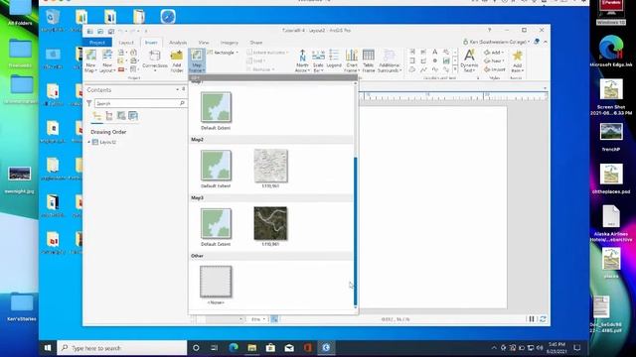Expand the graphics gallery more arrow
The height and width of the screenshot is (357, 636).
(x=455, y=69)
